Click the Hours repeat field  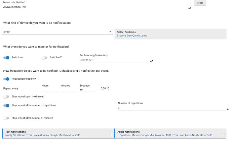point(50,89)
